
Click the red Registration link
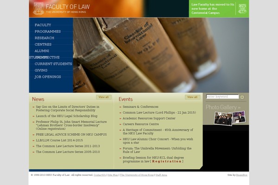167,161
